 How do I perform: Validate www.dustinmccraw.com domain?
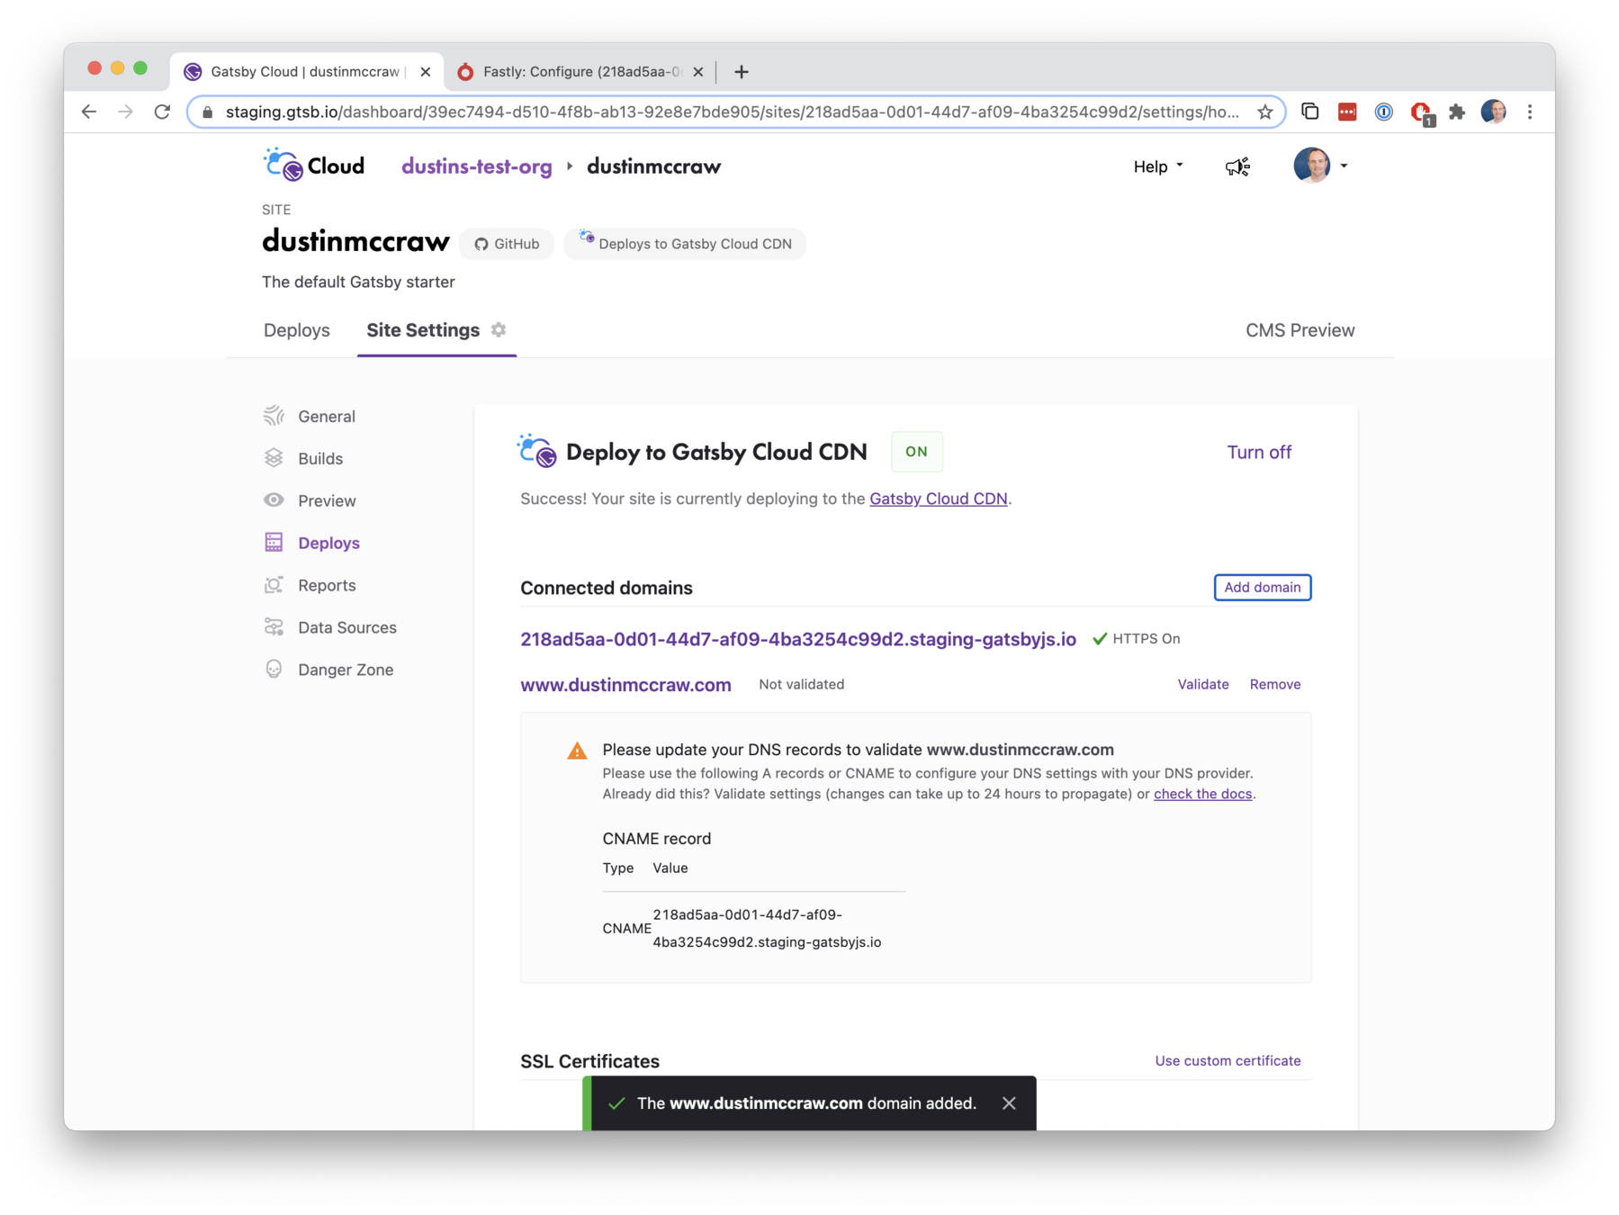tap(1202, 684)
